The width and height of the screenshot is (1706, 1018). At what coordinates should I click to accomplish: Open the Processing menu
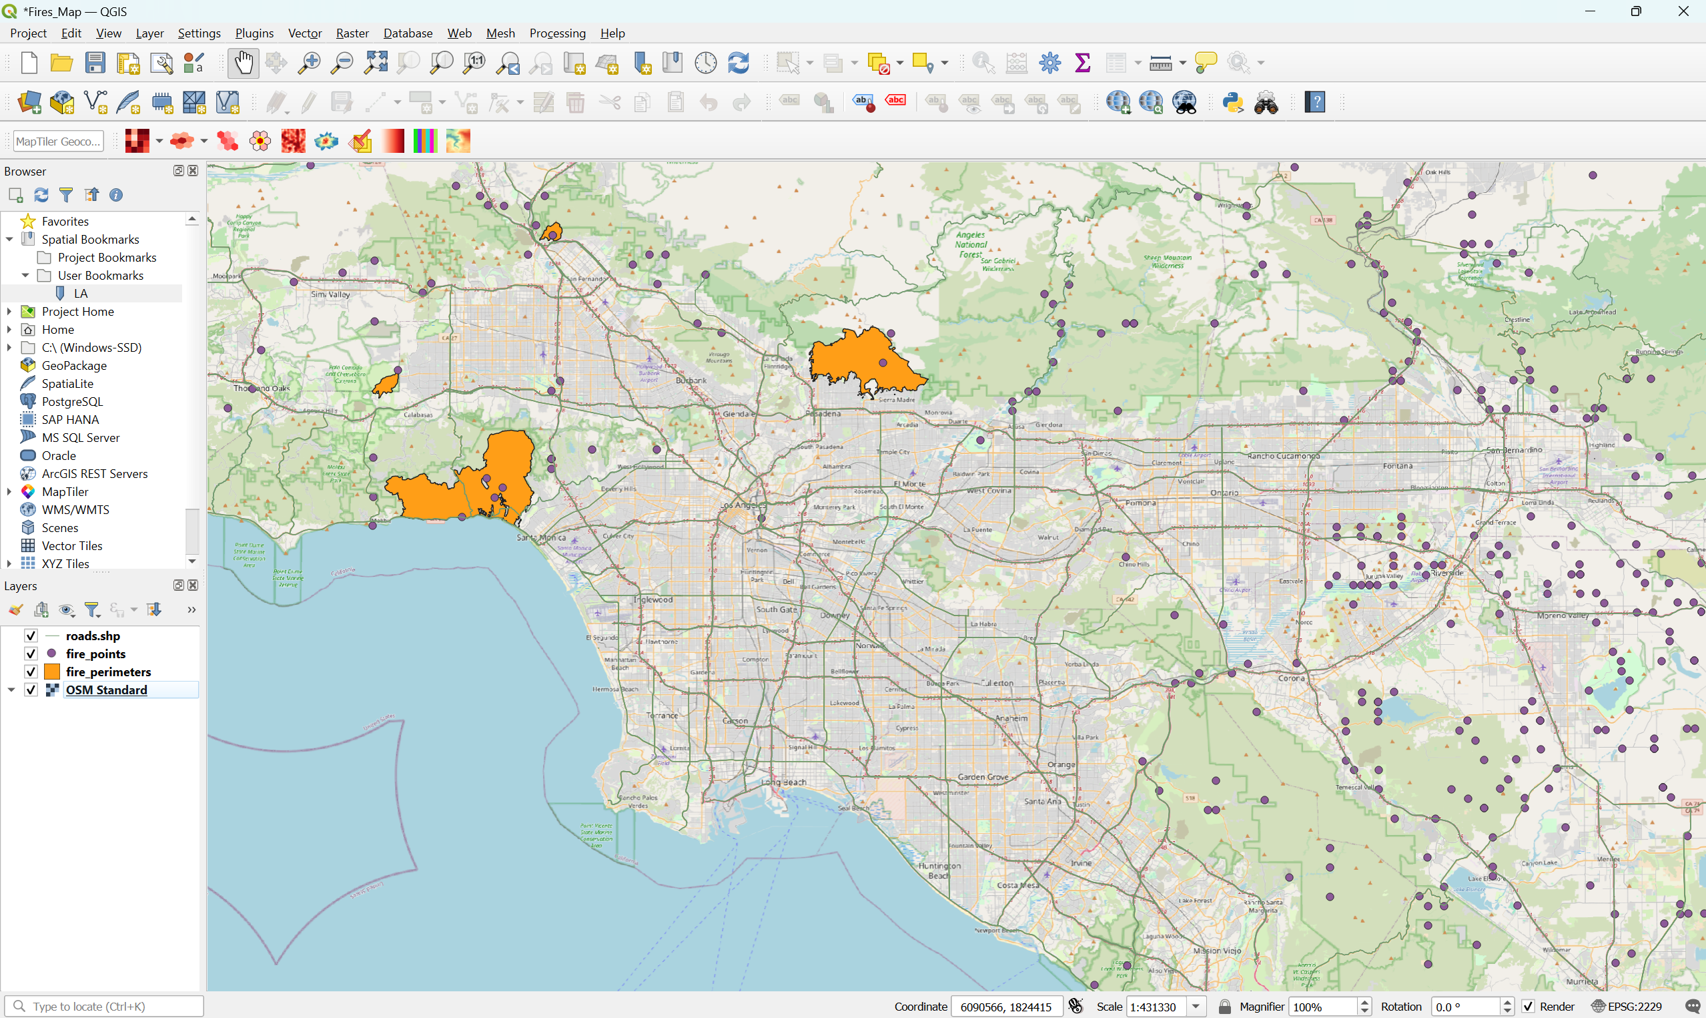(x=557, y=33)
